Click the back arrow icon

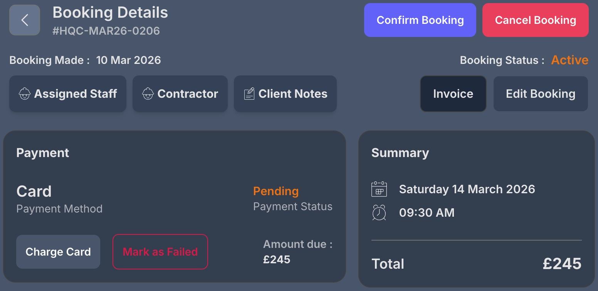[25, 20]
